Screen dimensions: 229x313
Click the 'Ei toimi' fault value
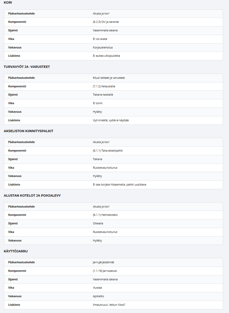click(x=98, y=103)
